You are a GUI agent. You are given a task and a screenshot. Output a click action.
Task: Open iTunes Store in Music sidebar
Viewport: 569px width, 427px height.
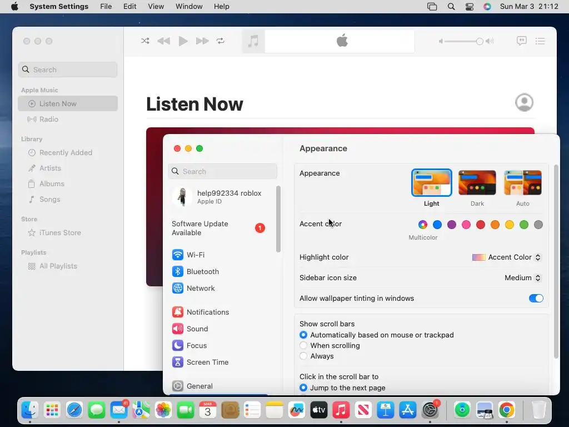(x=68, y=233)
